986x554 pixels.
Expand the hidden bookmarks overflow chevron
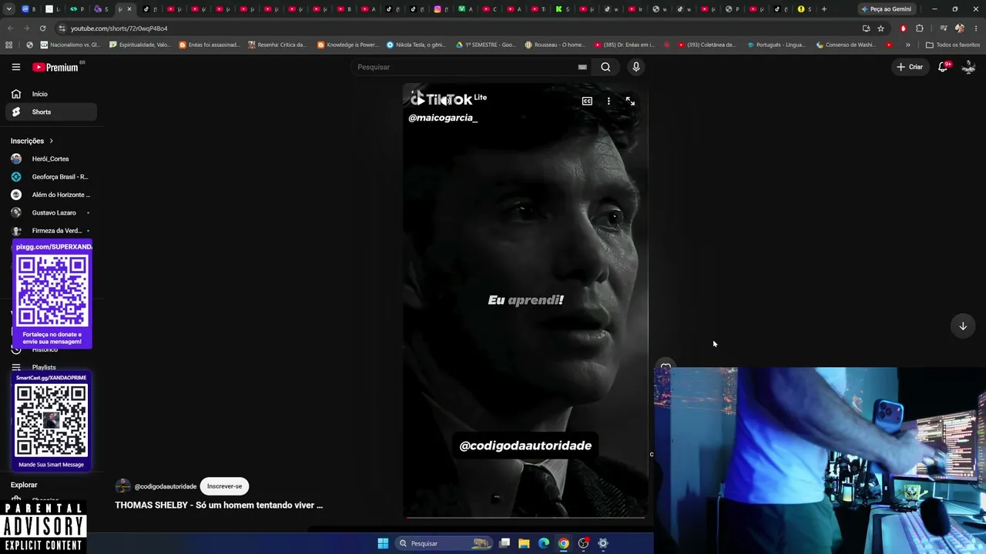(907, 45)
